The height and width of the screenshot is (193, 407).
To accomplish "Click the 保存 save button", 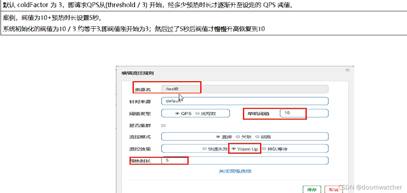I will coord(311,190).
